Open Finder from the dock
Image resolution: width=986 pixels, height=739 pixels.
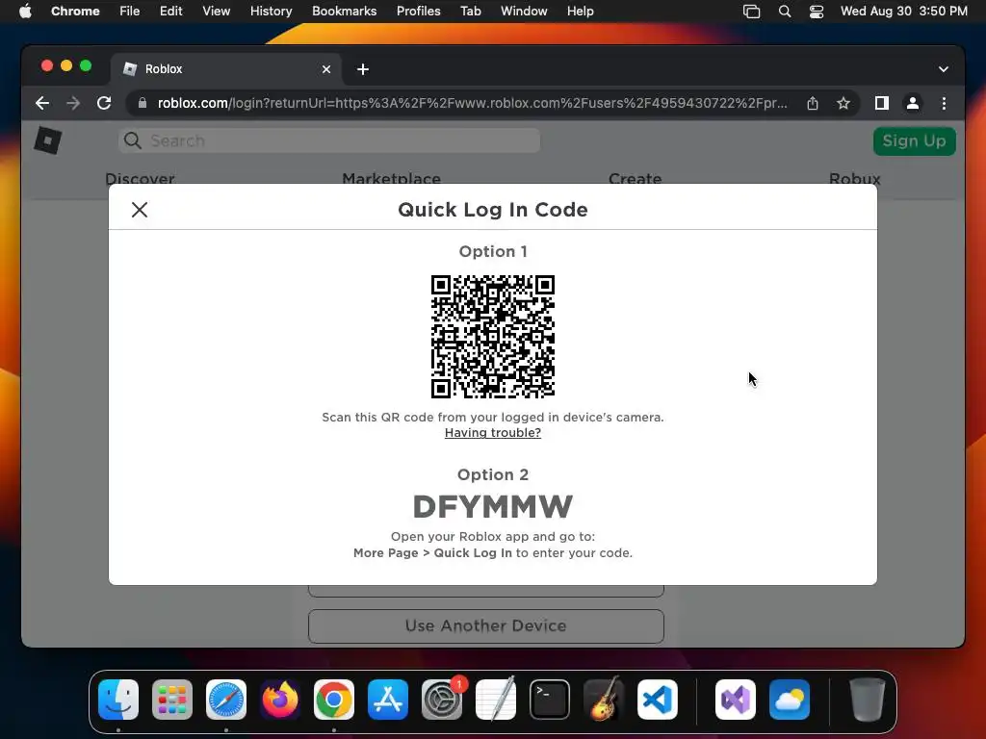click(x=118, y=700)
